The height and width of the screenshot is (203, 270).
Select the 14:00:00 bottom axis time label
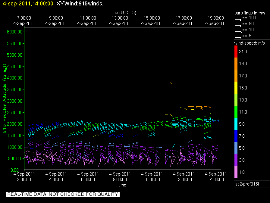coord(216,180)
